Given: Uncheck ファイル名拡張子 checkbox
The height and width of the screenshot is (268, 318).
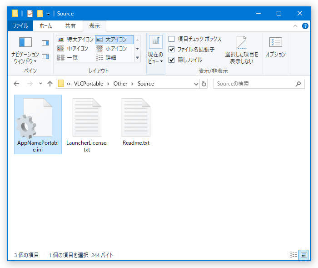Looking at the screenshot, I should (172, 50).
